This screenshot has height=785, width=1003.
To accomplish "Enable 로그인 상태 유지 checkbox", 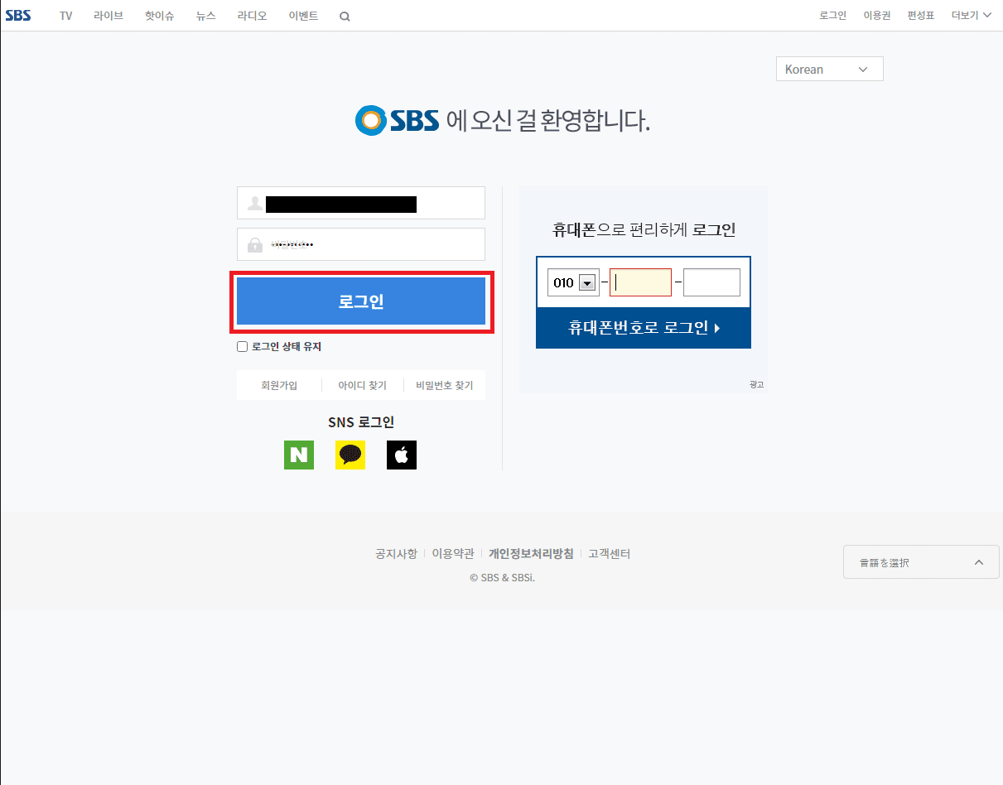I will pyautogui.click(x=242, y=347).
